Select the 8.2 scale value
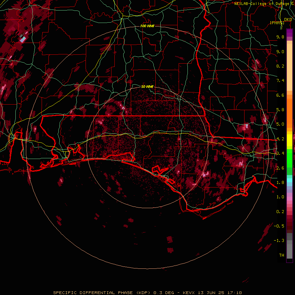Image resolution: width=295 pixels, height=295 pixels. [280, 66]
